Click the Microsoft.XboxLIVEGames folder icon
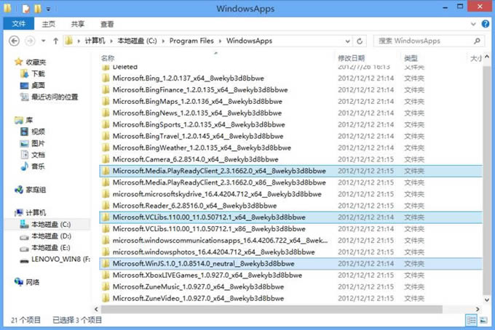This screenshot has width=495, height=330. coord(106,275)
